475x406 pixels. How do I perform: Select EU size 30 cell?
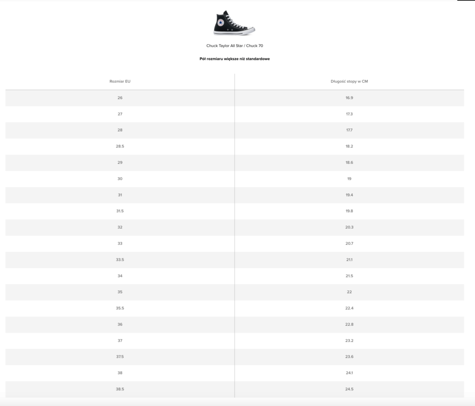click(120, 179)
